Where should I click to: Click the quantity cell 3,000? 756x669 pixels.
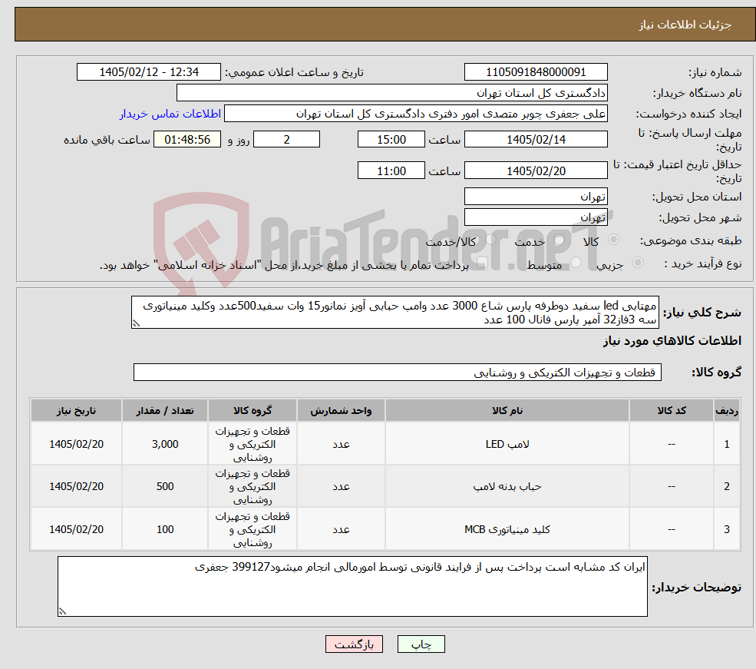point(165,444)
